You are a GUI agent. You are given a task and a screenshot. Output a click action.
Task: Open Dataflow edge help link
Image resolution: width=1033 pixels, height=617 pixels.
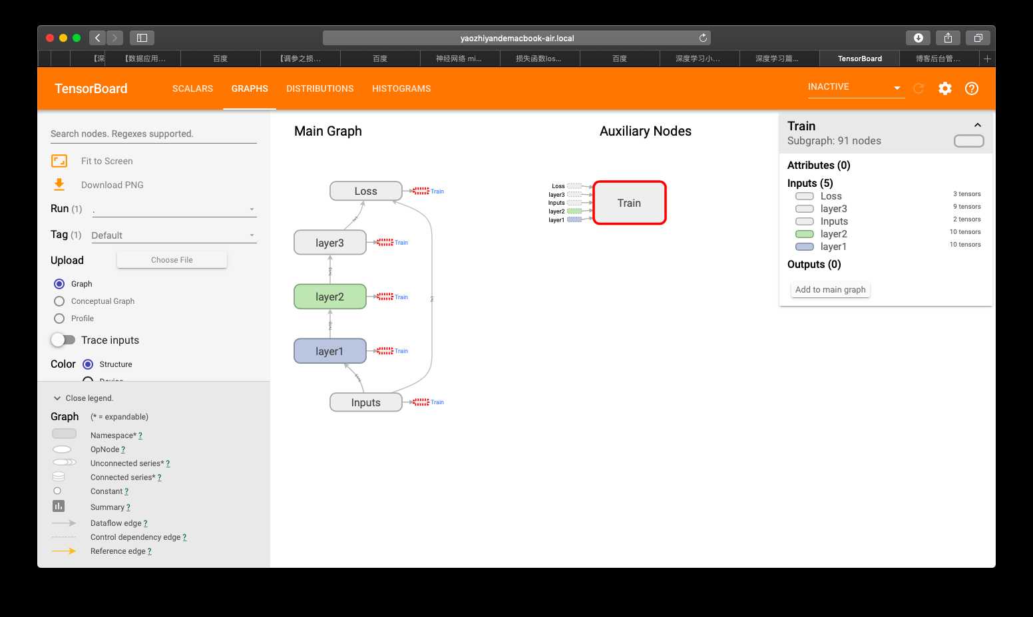(145, 523)
